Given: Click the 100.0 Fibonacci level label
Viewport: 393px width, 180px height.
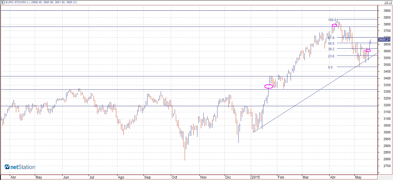Looking at the screenshot, I should [x=332, y=20].
